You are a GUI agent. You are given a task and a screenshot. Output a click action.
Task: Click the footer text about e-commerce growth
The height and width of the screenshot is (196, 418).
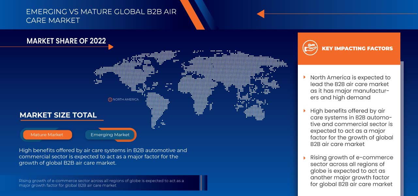point(101,183)
